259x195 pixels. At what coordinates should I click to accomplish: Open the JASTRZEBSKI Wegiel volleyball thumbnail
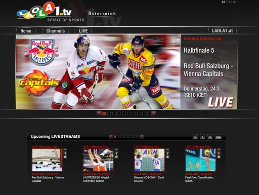point(98,160)
